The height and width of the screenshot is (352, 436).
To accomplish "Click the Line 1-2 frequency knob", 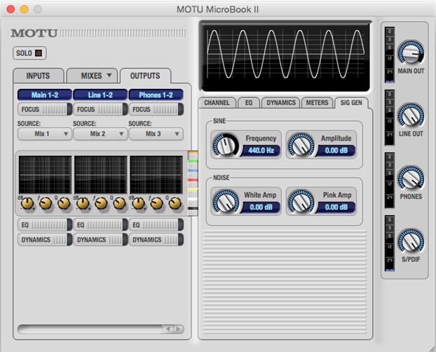I will click(x=101, y=204).
